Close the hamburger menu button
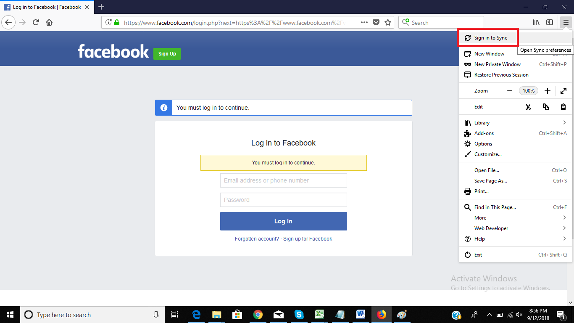 pyautogui.click(x=566, y=22)
